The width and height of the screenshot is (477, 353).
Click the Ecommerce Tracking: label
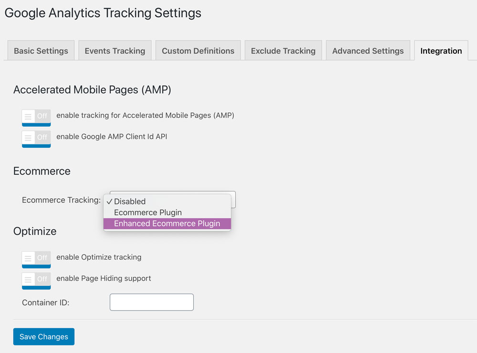click(61, 200)
